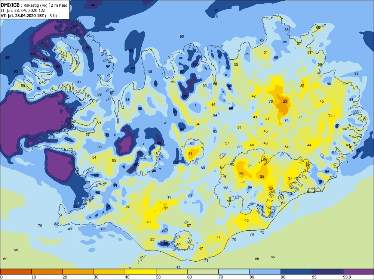The image size is (374, 280).
Task: Click the 20–30% amber legend swatch
Action: [78, 272]
